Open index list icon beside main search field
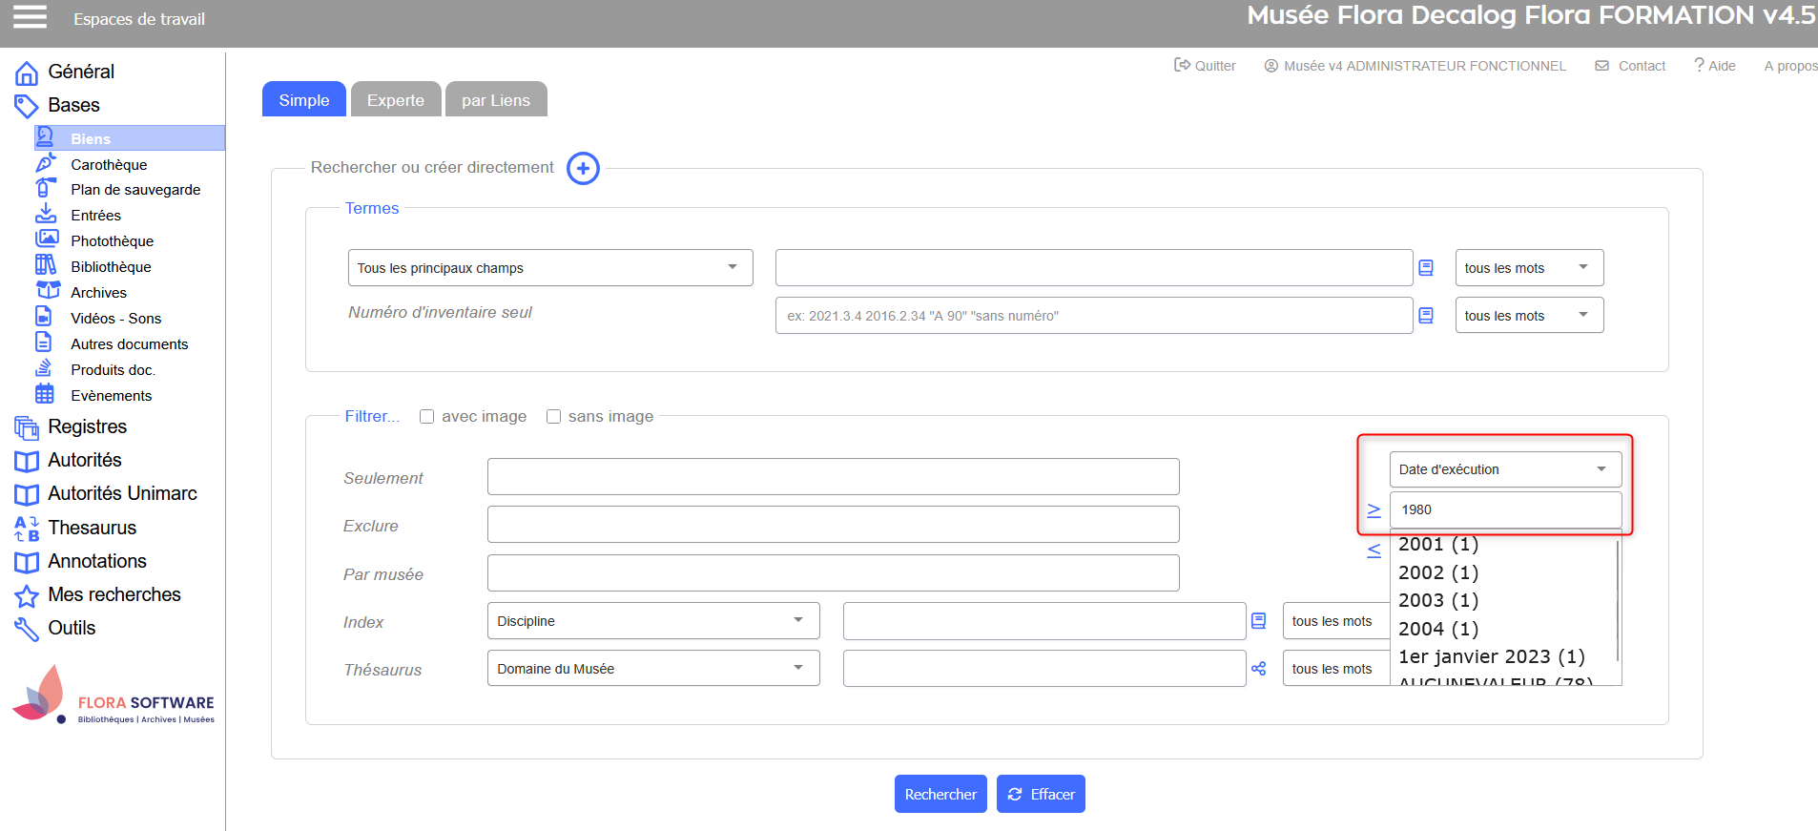Image resolution: width=1818 pixels, height=831 pixels. (x=1426, y=268)
